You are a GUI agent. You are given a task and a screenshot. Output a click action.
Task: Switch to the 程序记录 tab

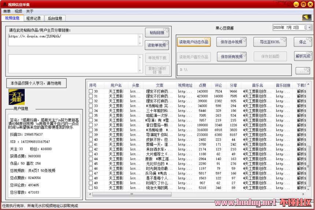pyautogui.click(x=34, y=18)
